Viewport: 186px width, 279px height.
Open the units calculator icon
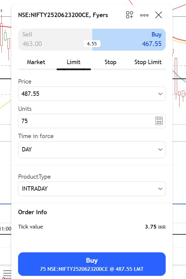tap(159, 121)
